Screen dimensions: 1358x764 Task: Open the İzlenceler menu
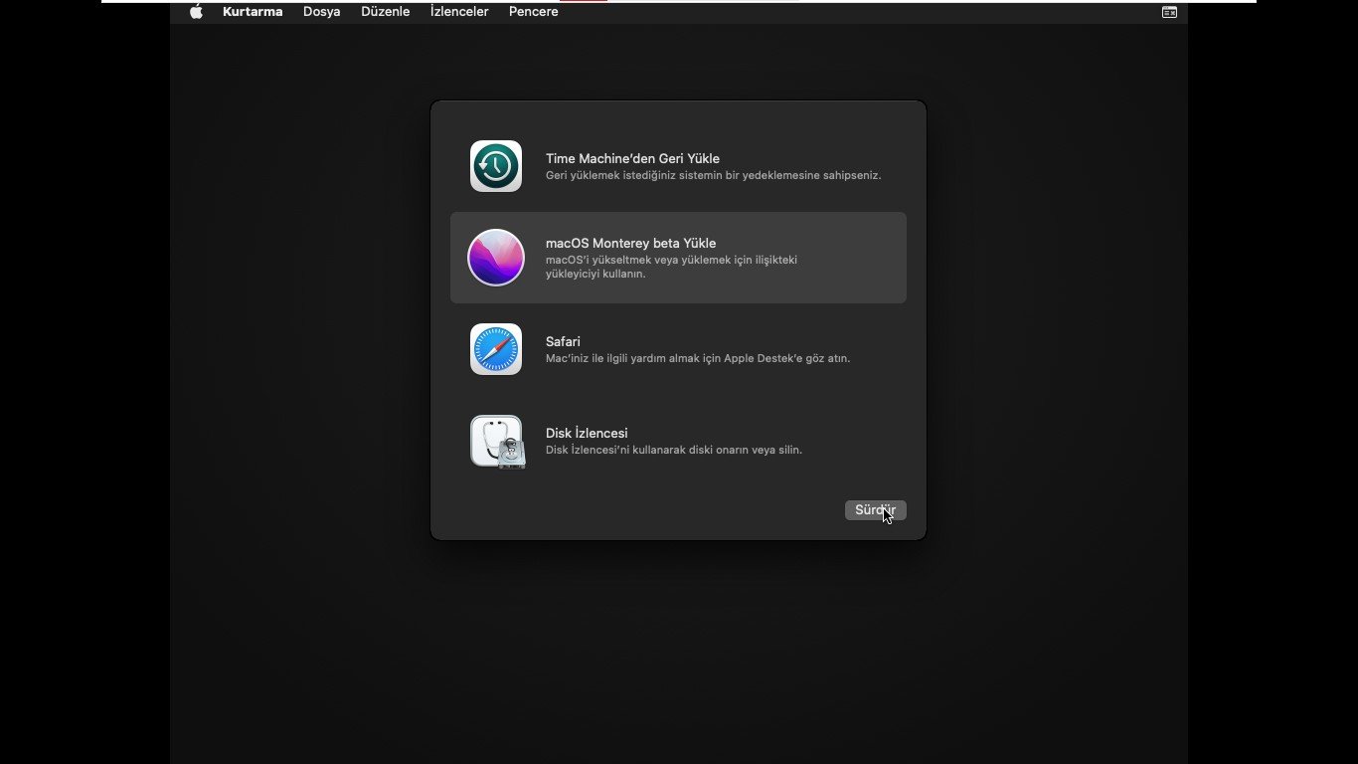click(x=459, y=12)
